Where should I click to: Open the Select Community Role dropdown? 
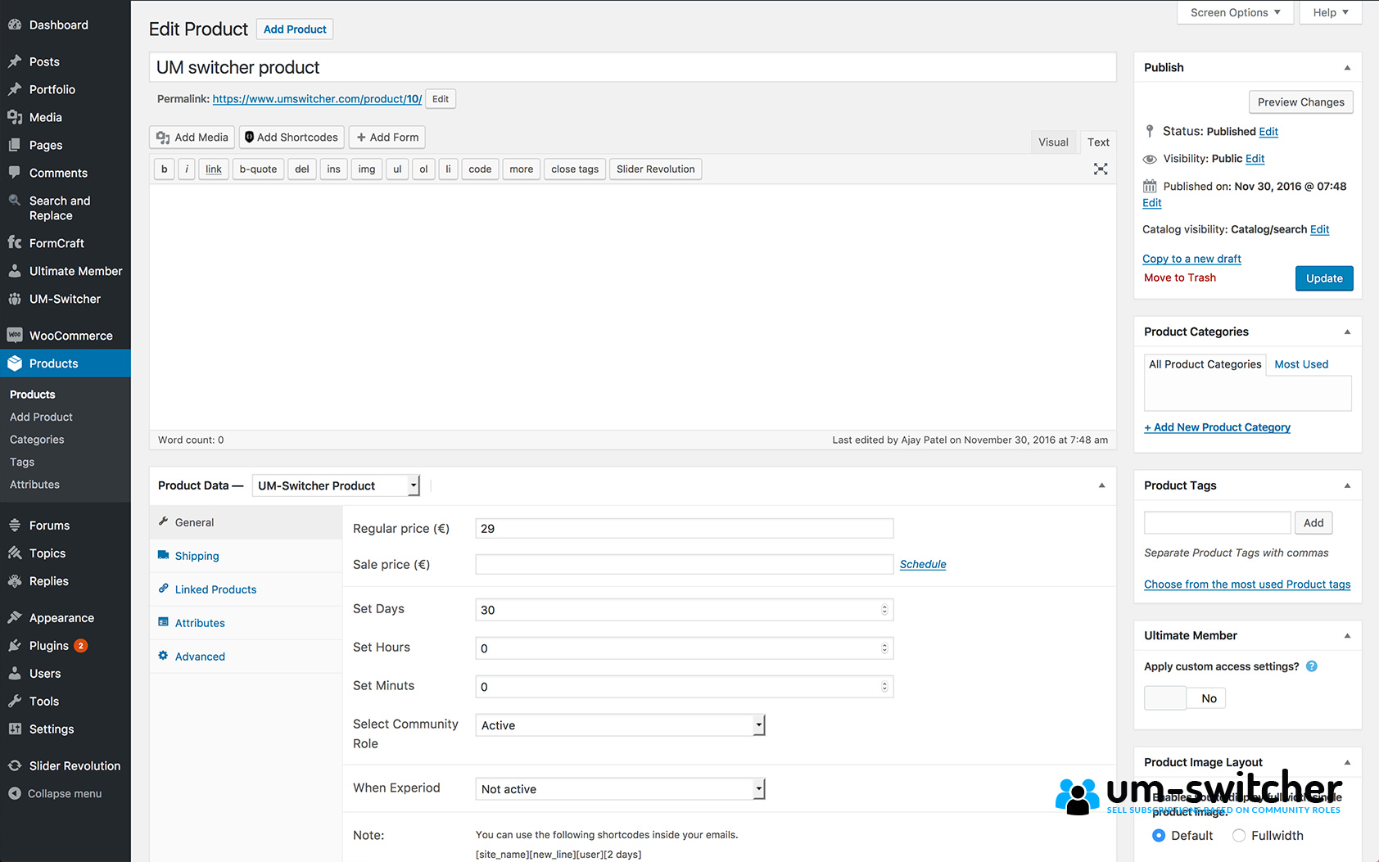[x=620, y=725]
